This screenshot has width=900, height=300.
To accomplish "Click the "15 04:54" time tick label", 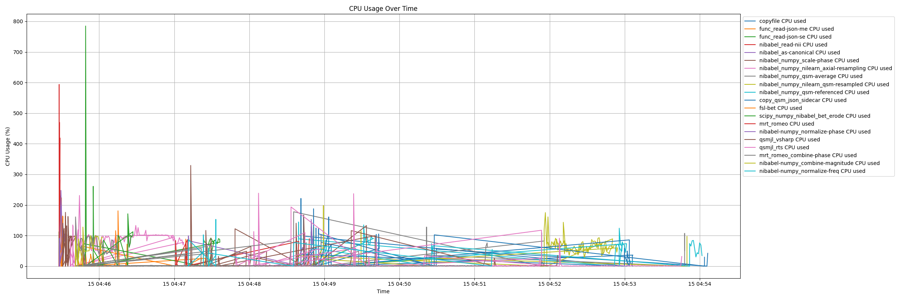I will tap(700, 284).
